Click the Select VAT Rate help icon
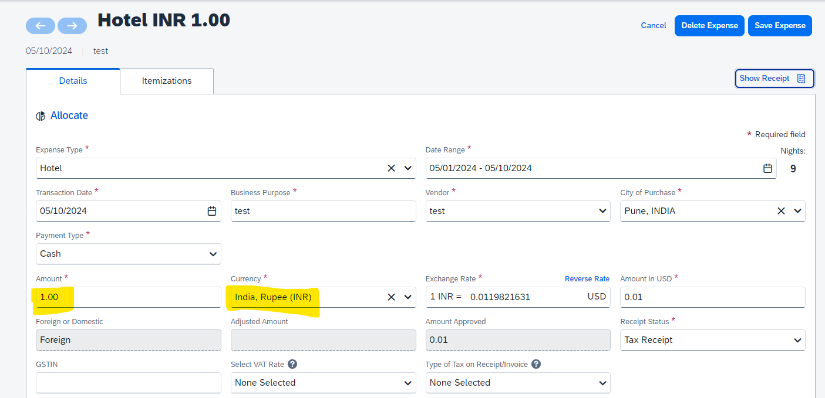Image resolution: width=825 pixels, height=398 pixels. coord(292,364)
